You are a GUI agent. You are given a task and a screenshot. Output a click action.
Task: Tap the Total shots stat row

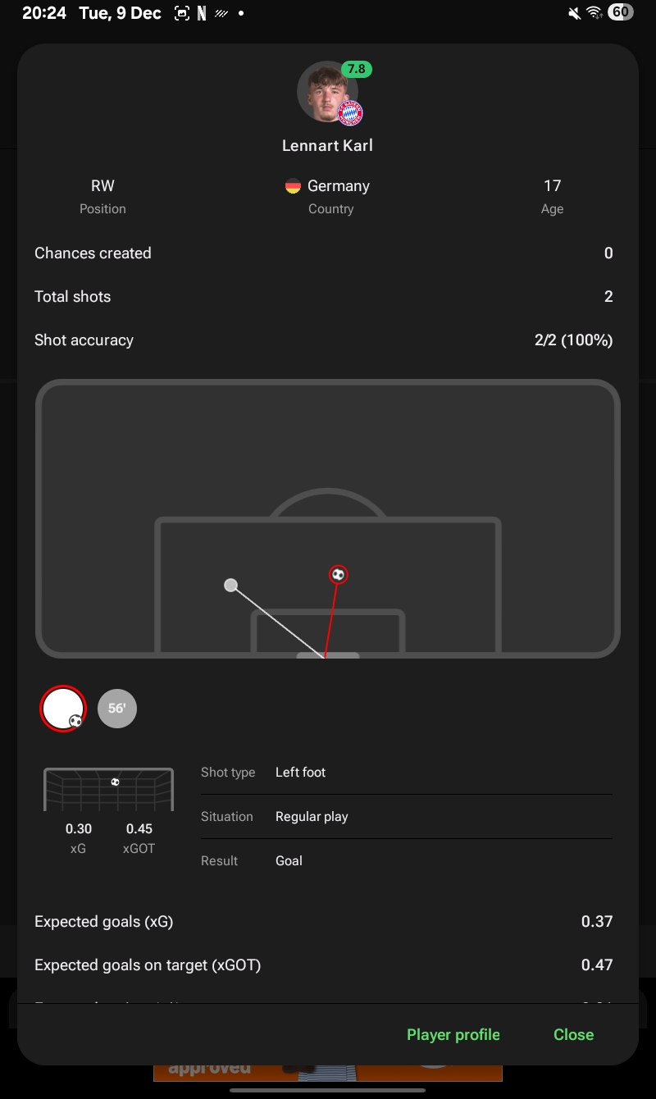(x=324, y=297)
